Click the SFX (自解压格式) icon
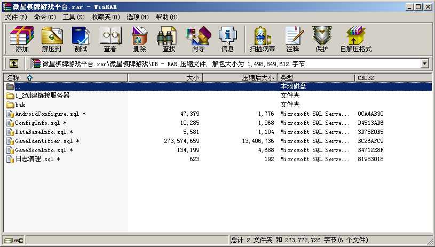The height and width of the screenshot is (247, 435). [x=356, y=39]
